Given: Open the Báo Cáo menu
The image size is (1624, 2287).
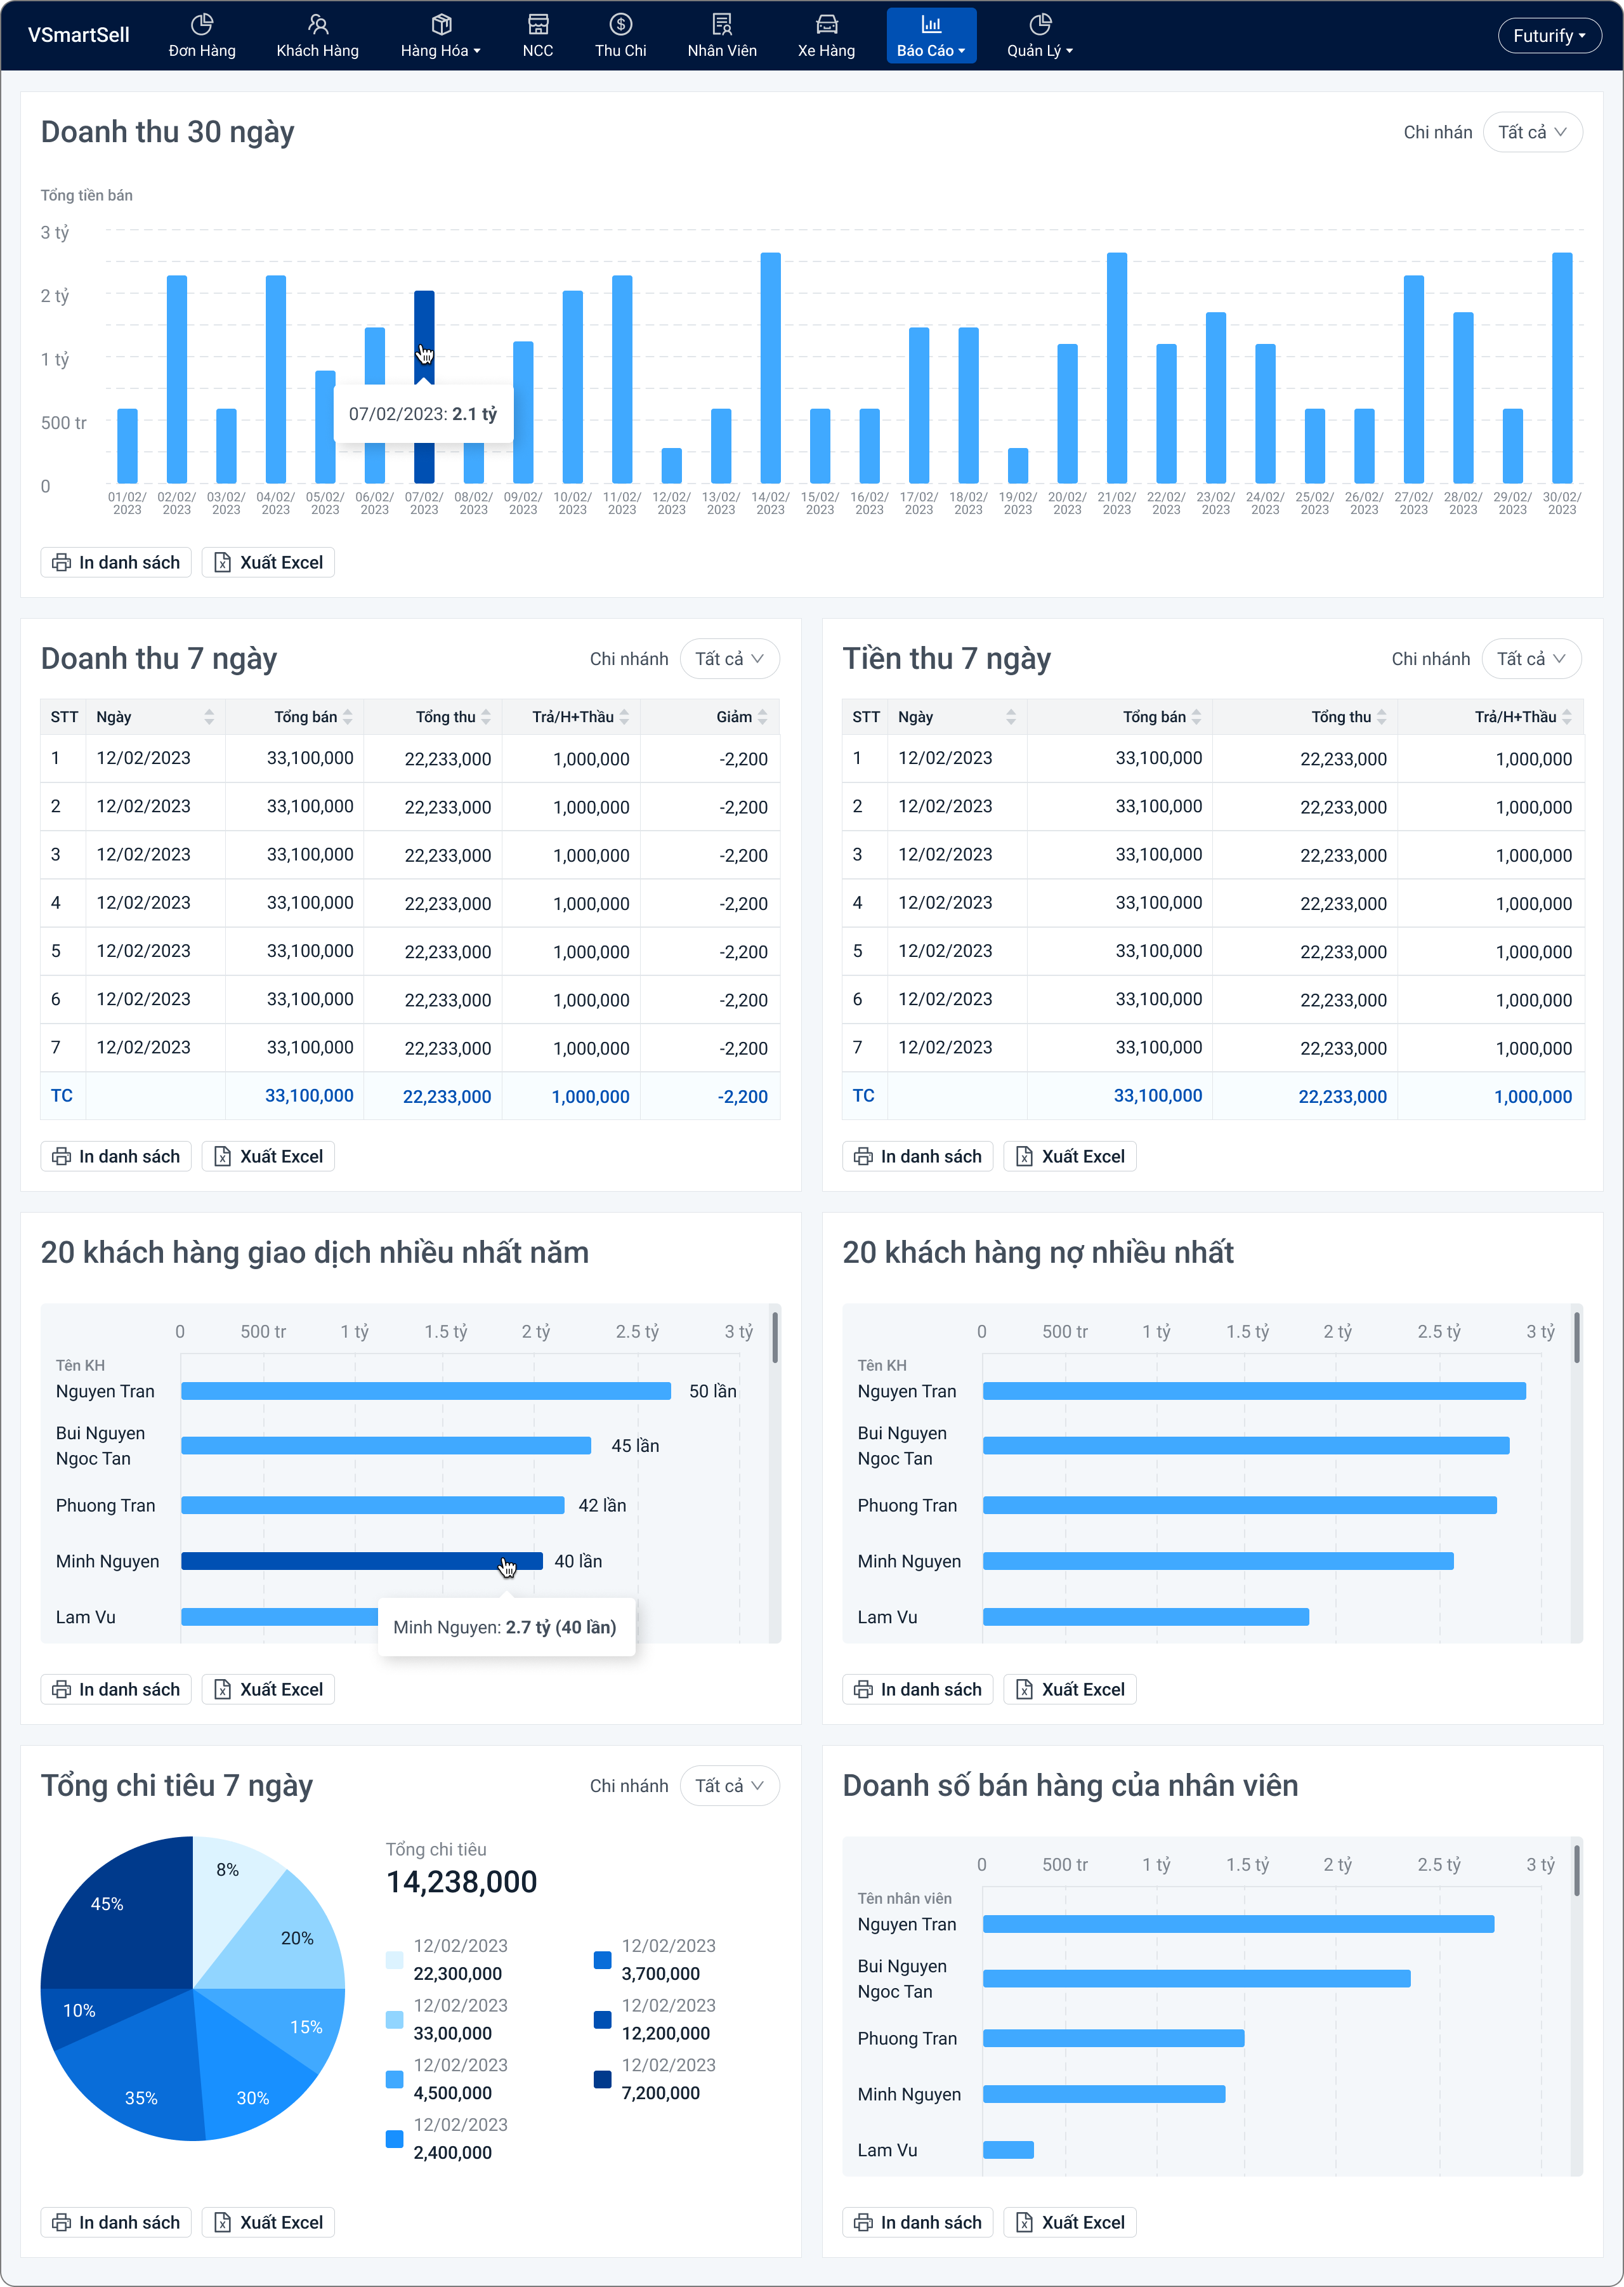Looking at the screenshot, I should coord(930,36).
